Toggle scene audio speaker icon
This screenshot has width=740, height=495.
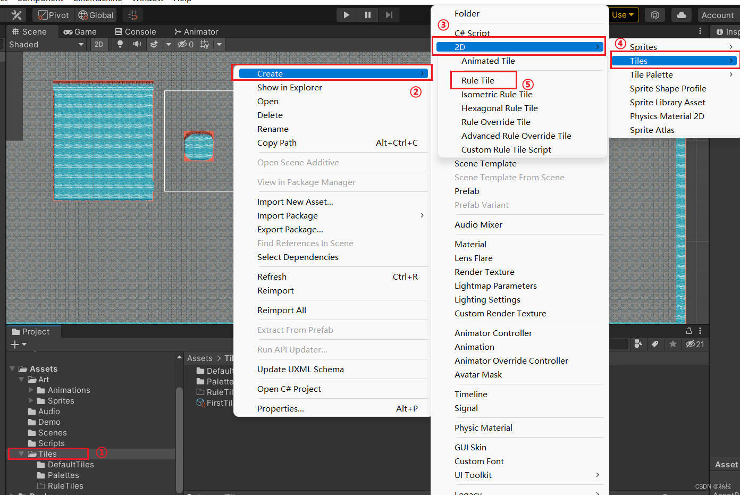(137, 45)
